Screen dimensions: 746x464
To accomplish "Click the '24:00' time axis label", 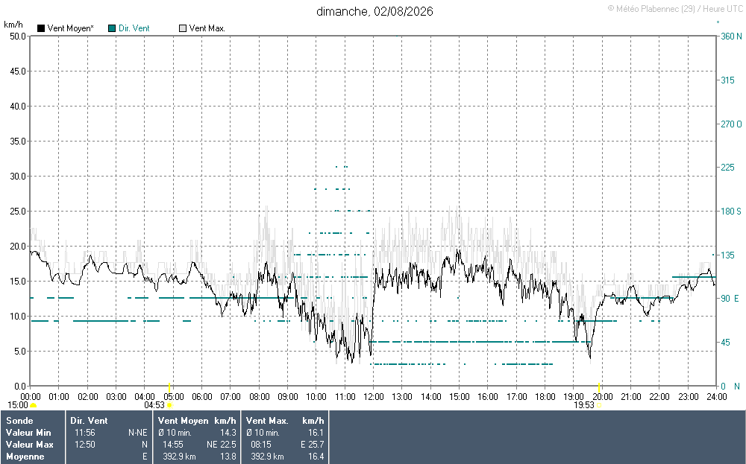I will (x=716, y=397).
